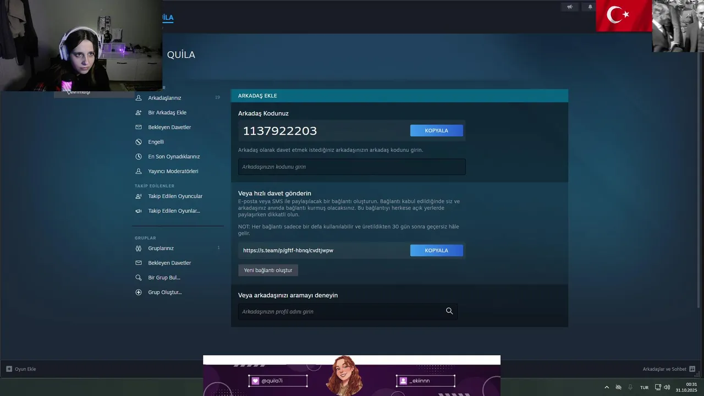
Task: Open the Steam notifications bell
Action: [590, 7]
